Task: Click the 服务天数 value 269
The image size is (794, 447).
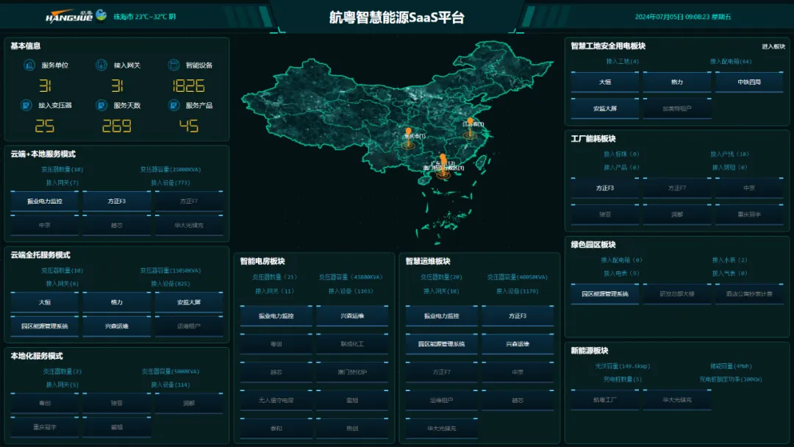Action: click(x=116, y=126)
